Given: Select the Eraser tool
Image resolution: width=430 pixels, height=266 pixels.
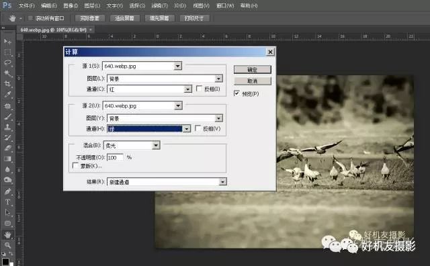Looking at the screenshot, I should (7, 148).
